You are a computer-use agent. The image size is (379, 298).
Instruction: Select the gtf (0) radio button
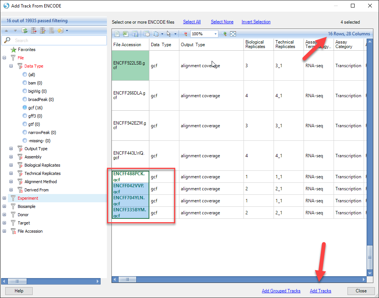[25, 124]
